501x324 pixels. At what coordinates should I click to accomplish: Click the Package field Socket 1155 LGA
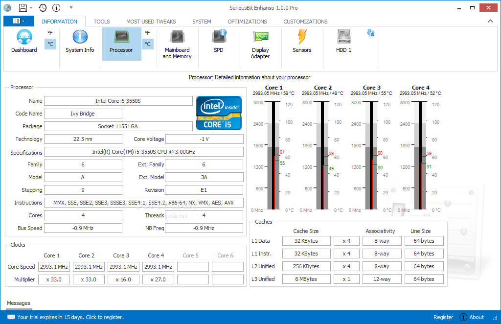point(118,126)
